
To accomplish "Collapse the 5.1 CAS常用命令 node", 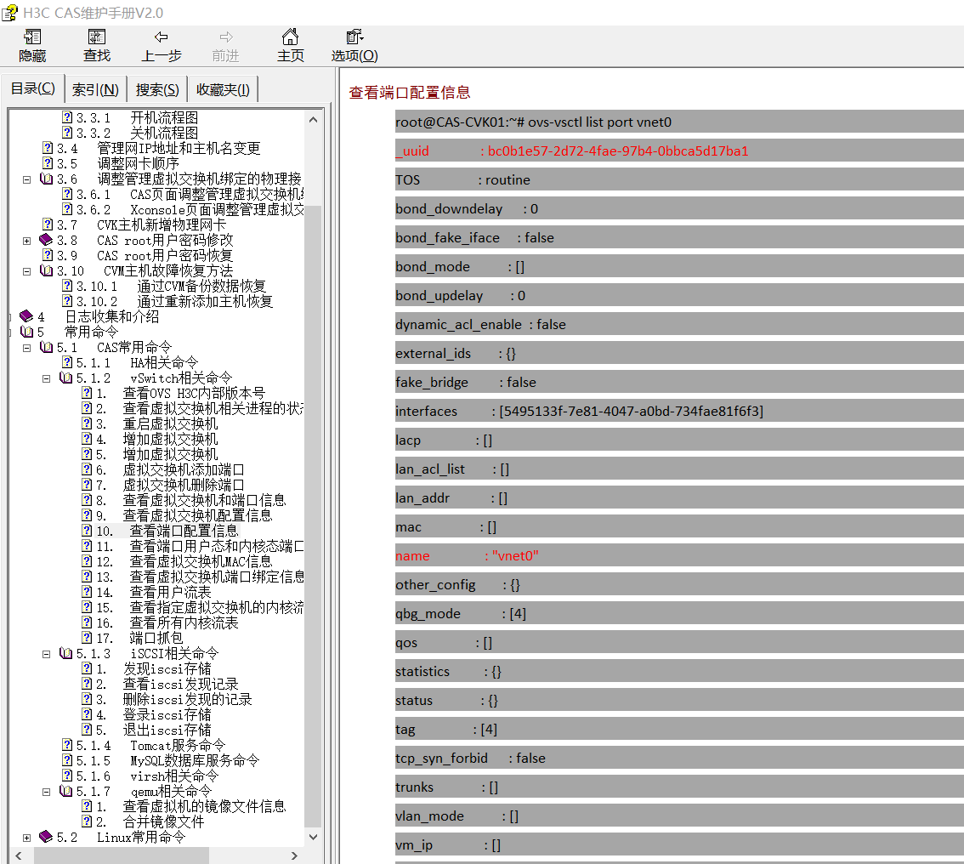I will (26, 348).
